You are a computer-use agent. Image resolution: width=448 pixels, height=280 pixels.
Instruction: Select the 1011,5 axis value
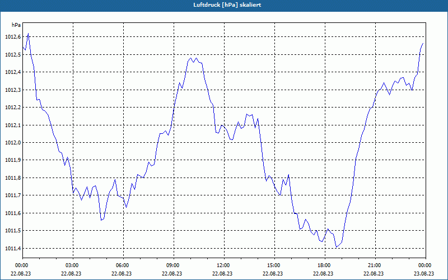(13, 231)
